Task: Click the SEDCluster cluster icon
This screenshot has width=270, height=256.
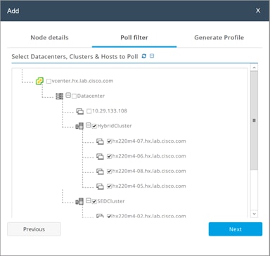Action: pos(79,201)
